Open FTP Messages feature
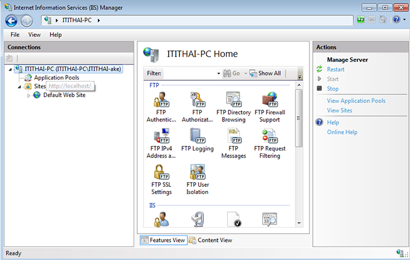The height and width of the screenshot is (260, 410). (x=234, y=143)
